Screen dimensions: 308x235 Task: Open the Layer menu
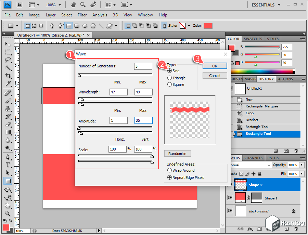point(51,15)
